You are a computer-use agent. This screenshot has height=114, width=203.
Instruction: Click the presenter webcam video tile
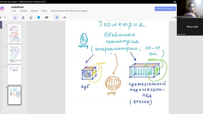tap(190, 9)
